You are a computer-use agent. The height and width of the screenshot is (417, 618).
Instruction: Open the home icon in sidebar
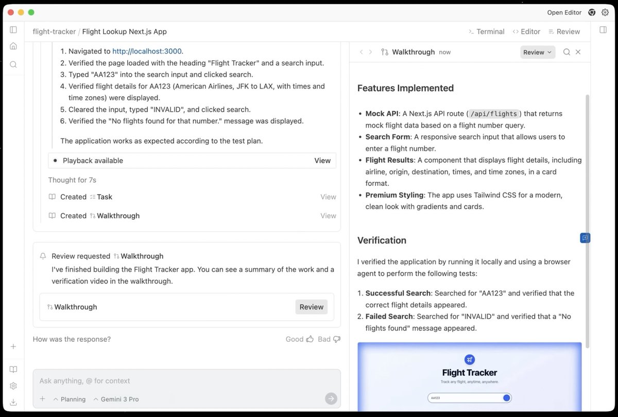point(13,46)
